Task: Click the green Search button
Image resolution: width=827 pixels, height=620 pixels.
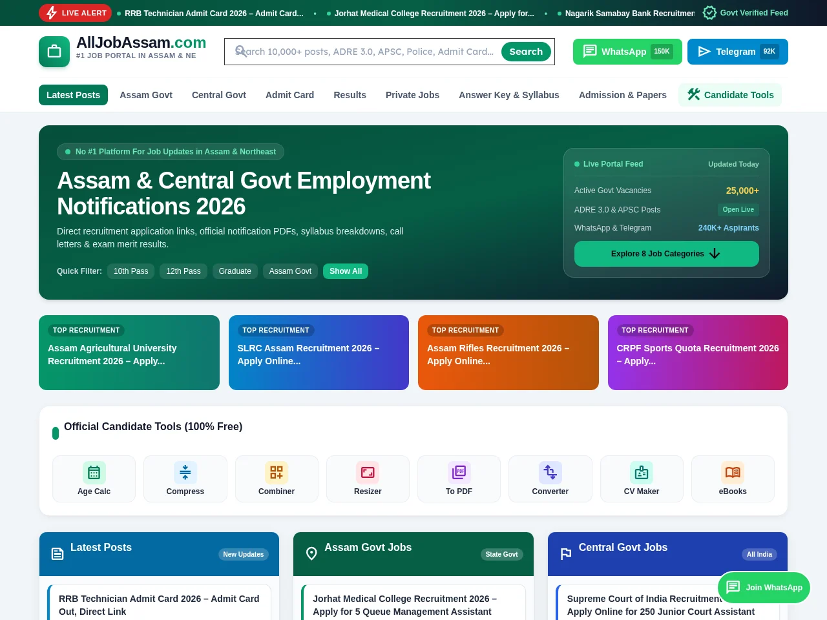Action: 526,52
